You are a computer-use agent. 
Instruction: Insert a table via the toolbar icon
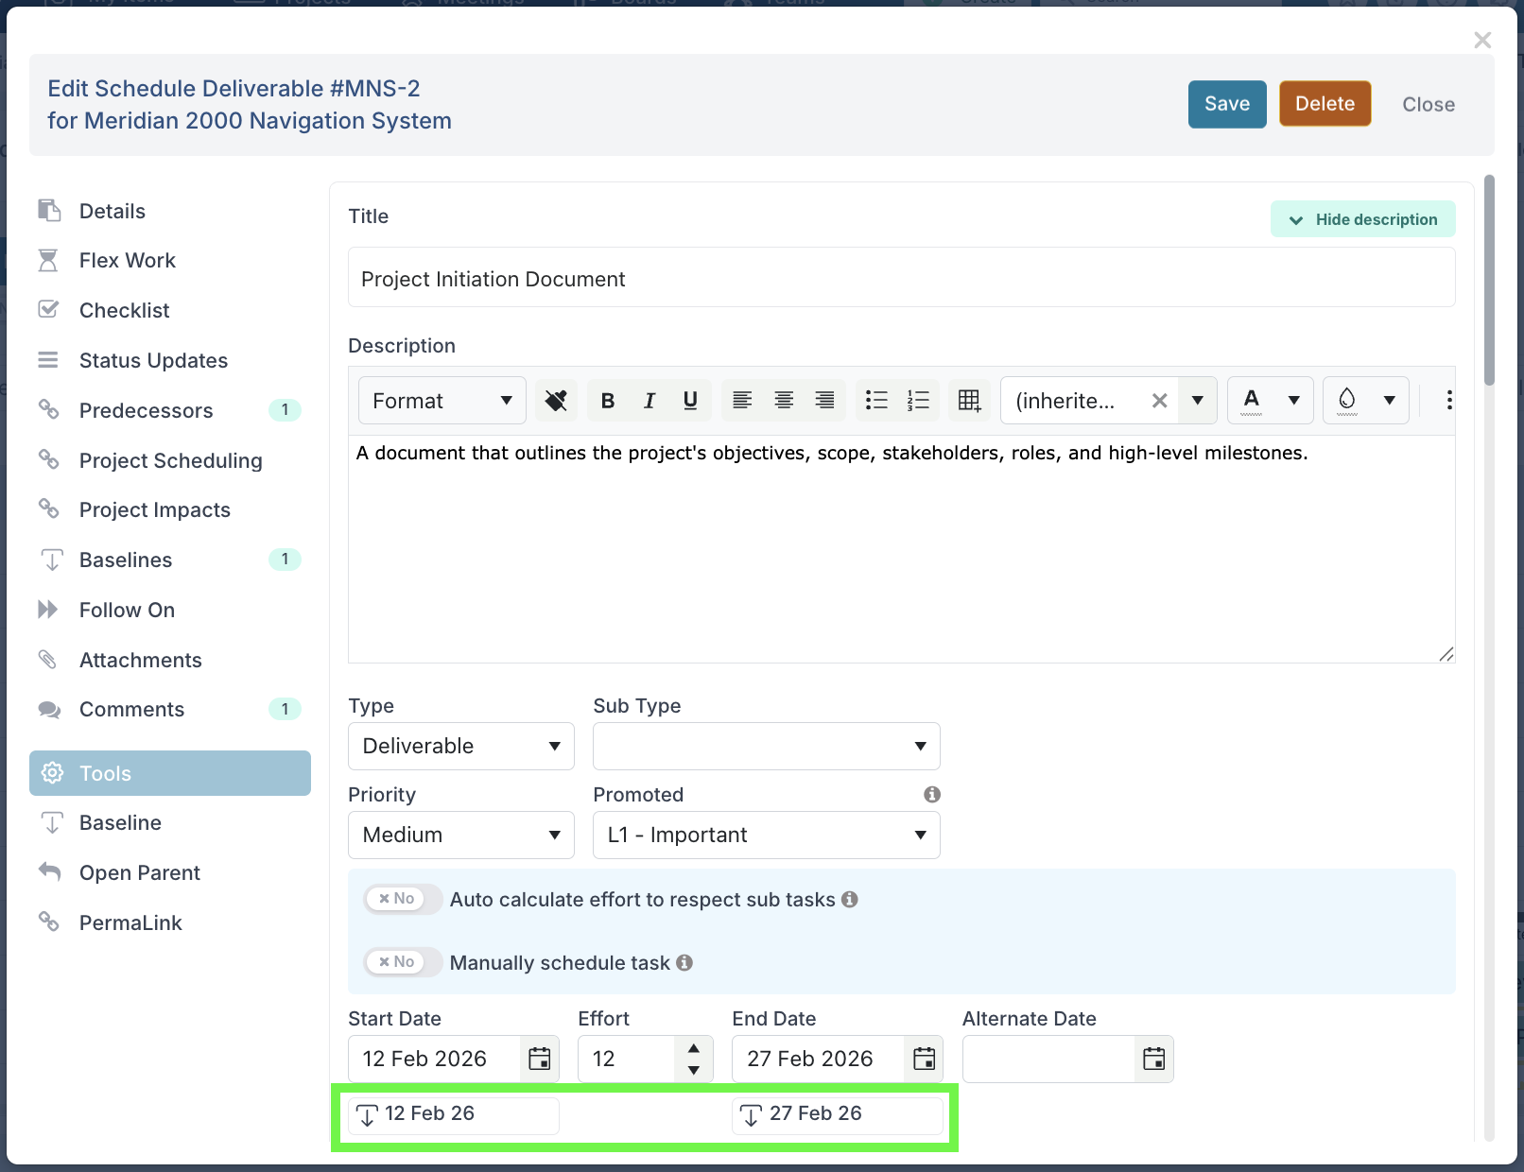click(x=969, y=401)
